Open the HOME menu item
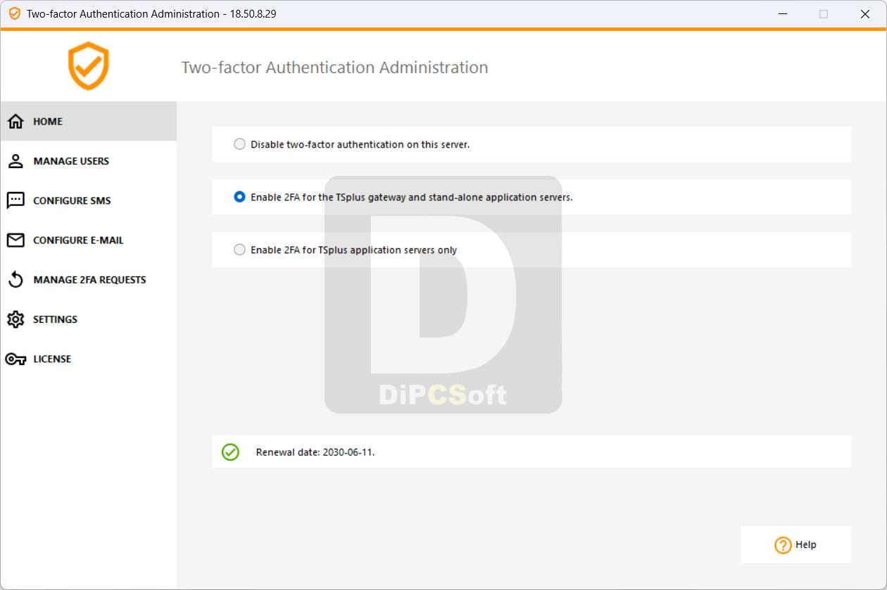 (x=89, y=121)
